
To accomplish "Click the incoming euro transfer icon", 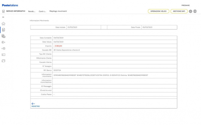I will point(3,48).
